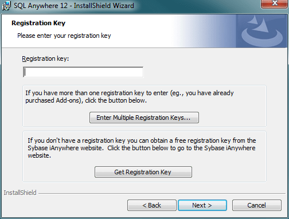289x219 pixels.
Task: Open Enter Multiple Registration Keys dialog
Action: 144,118
